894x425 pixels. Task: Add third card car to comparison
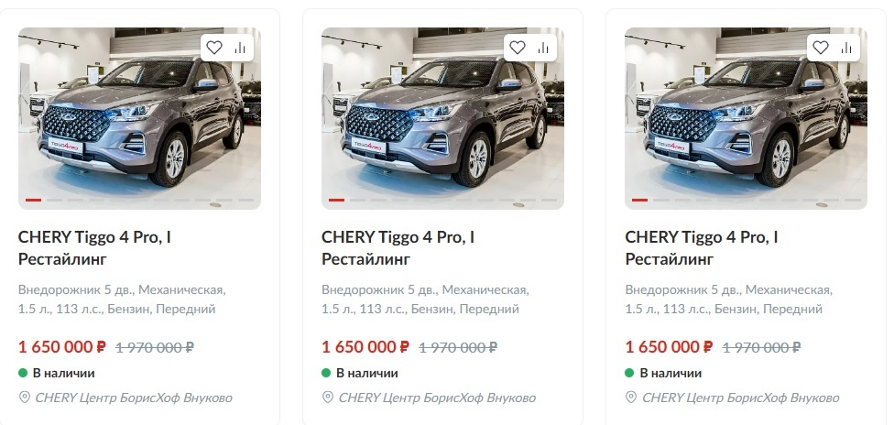click(848, 48)
